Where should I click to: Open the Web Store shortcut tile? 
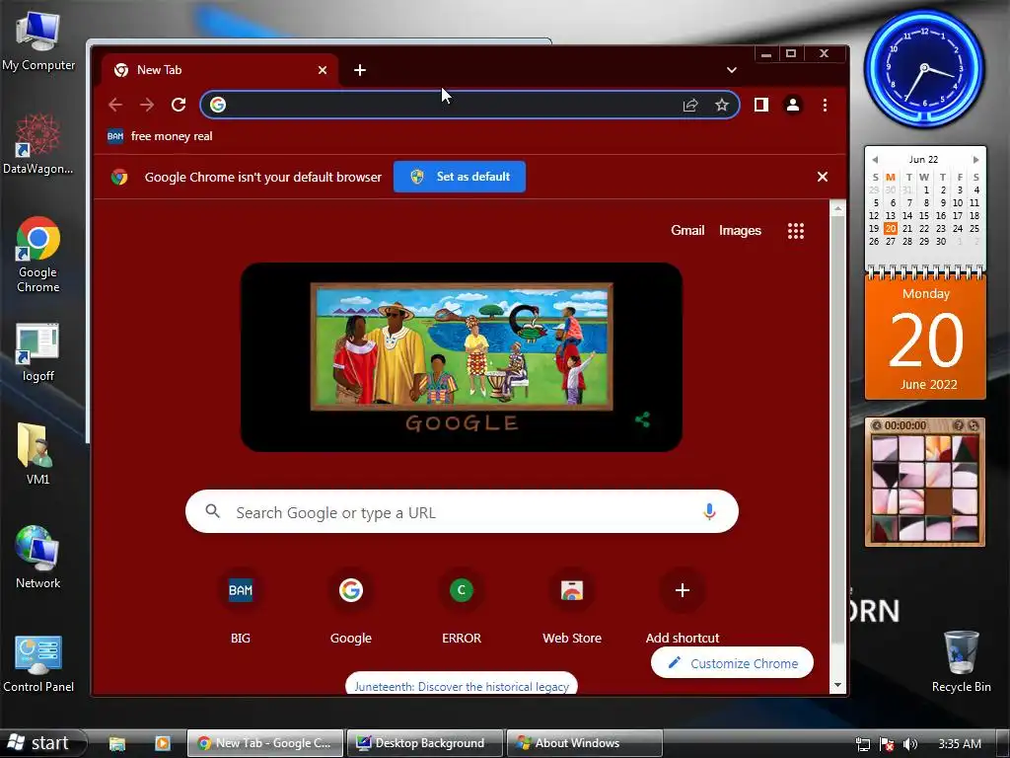click(x=572, y=606)
